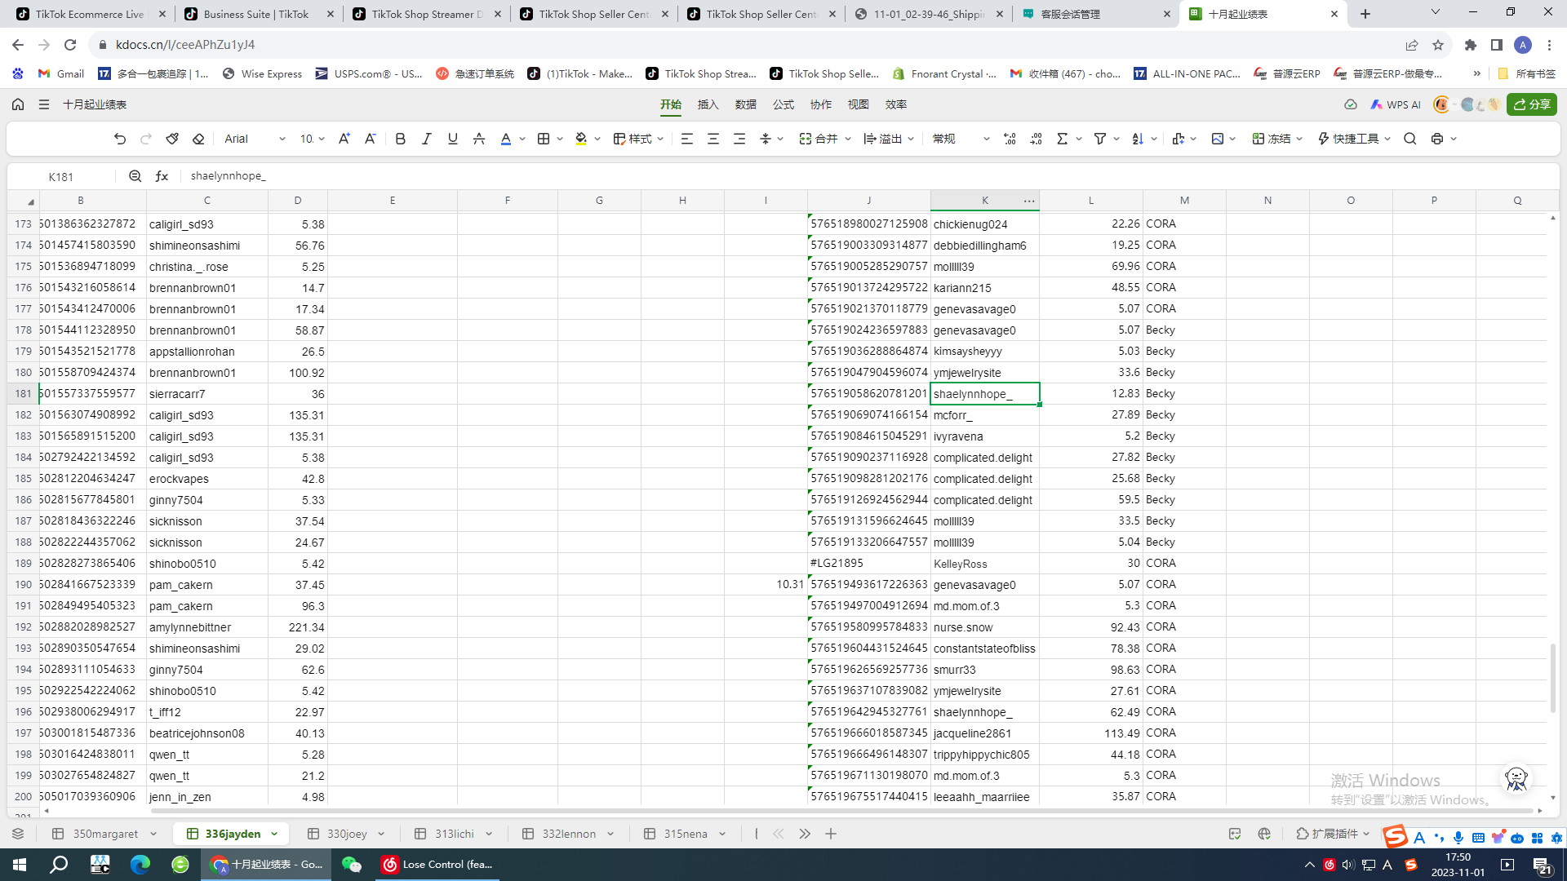
Task: Toggle bold formatting
Action: click(400, 139)
